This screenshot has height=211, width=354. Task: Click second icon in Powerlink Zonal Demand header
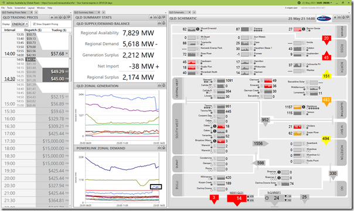pyautogui.click(x=164, y=148)
